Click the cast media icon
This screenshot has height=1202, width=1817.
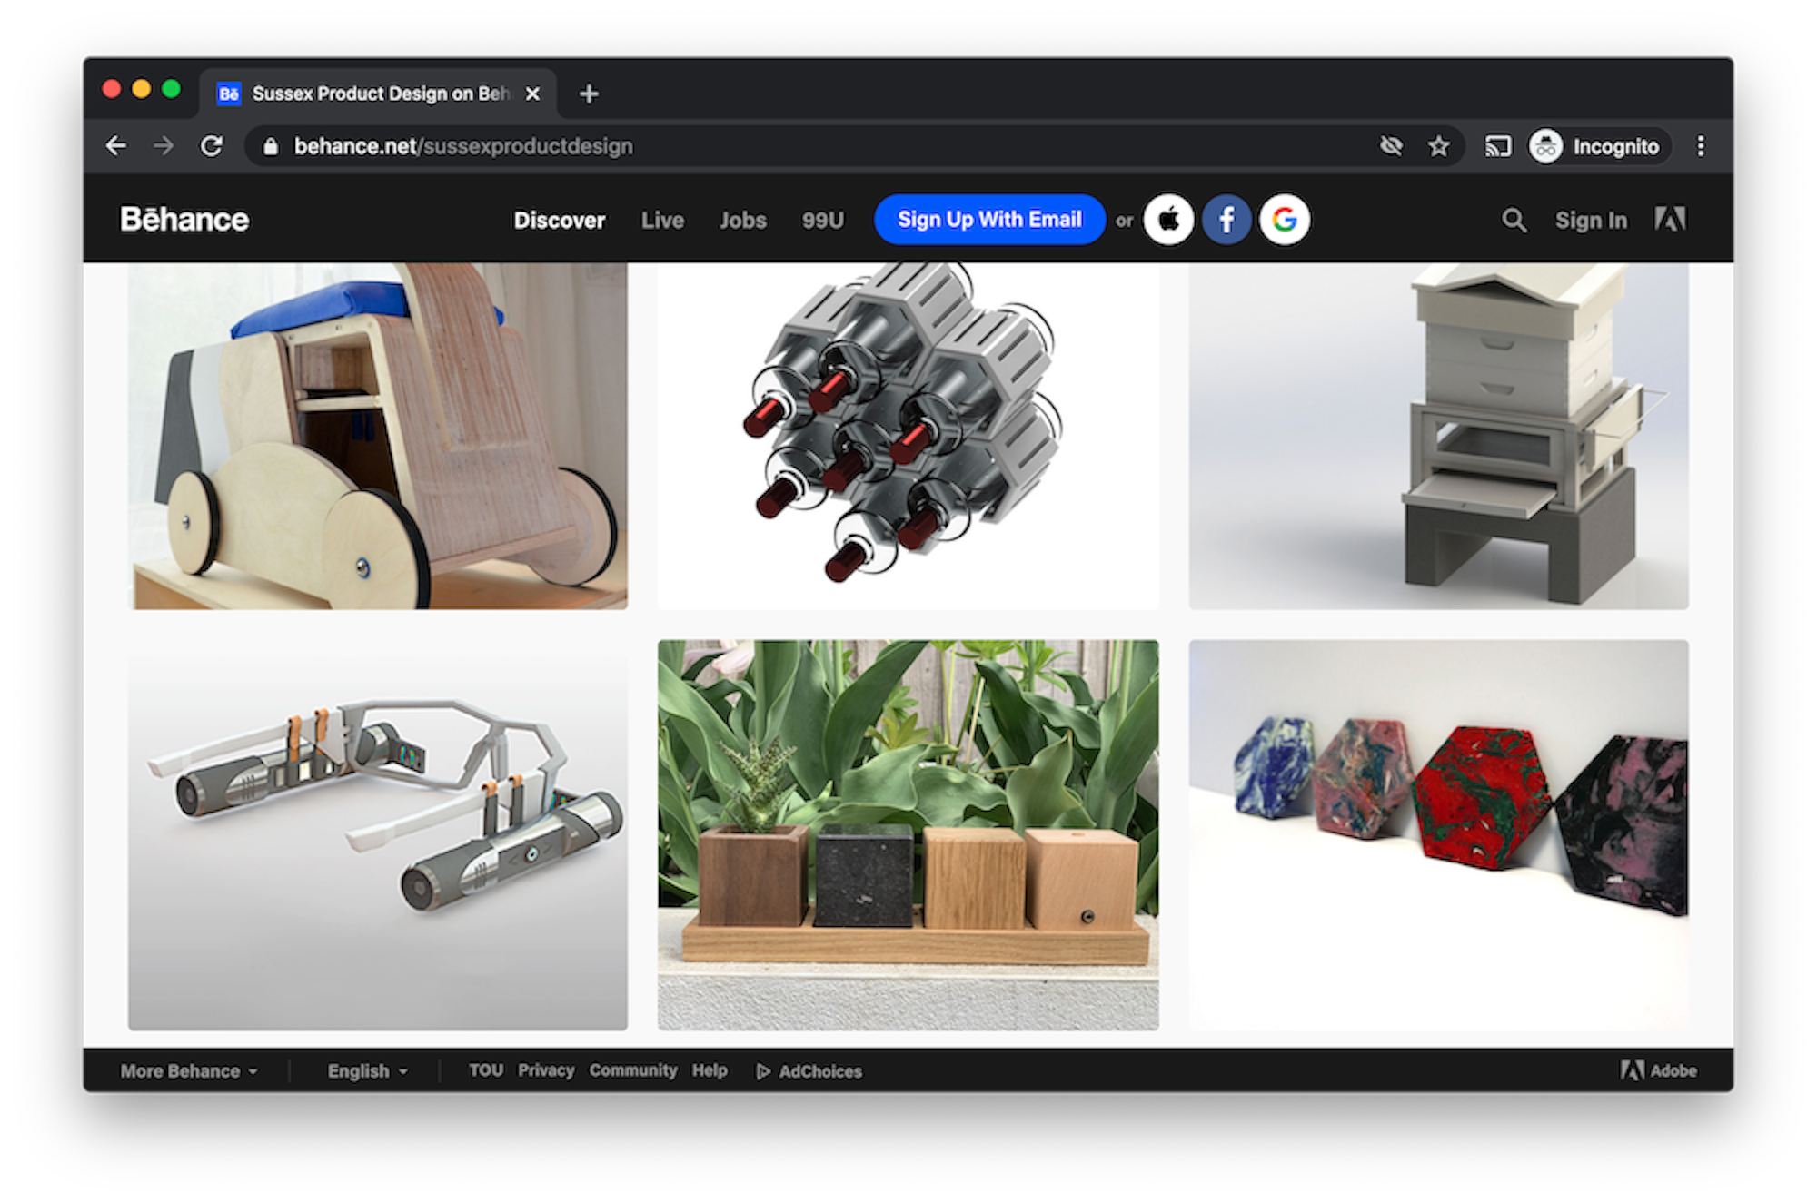pos(1497,145)
